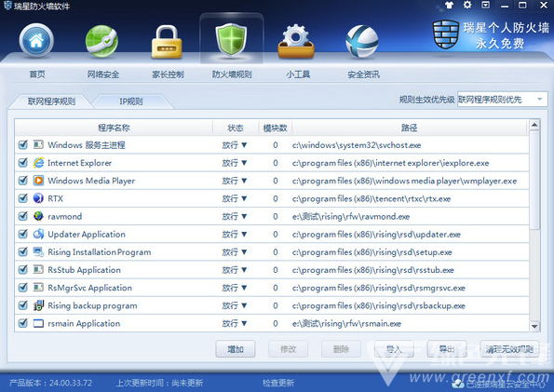Image resolution: width=554 pixels, height=392 pixels.
Task: Open 放行 status dropdown for svchost row
Action: [x=235, y=145]
